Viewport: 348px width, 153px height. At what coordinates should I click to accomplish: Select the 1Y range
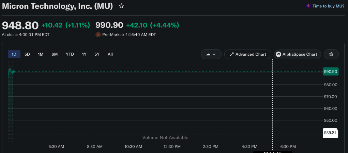tap(84, 54)
